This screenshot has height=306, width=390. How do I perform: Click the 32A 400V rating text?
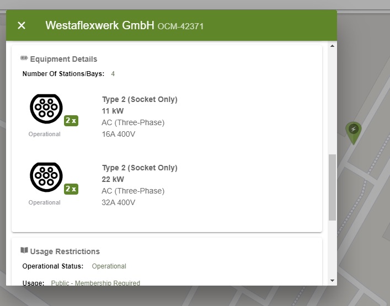point(119,202)
